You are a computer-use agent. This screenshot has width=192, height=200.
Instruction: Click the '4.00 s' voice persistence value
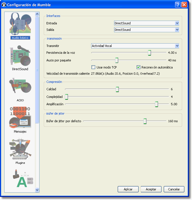pos(172,53)
